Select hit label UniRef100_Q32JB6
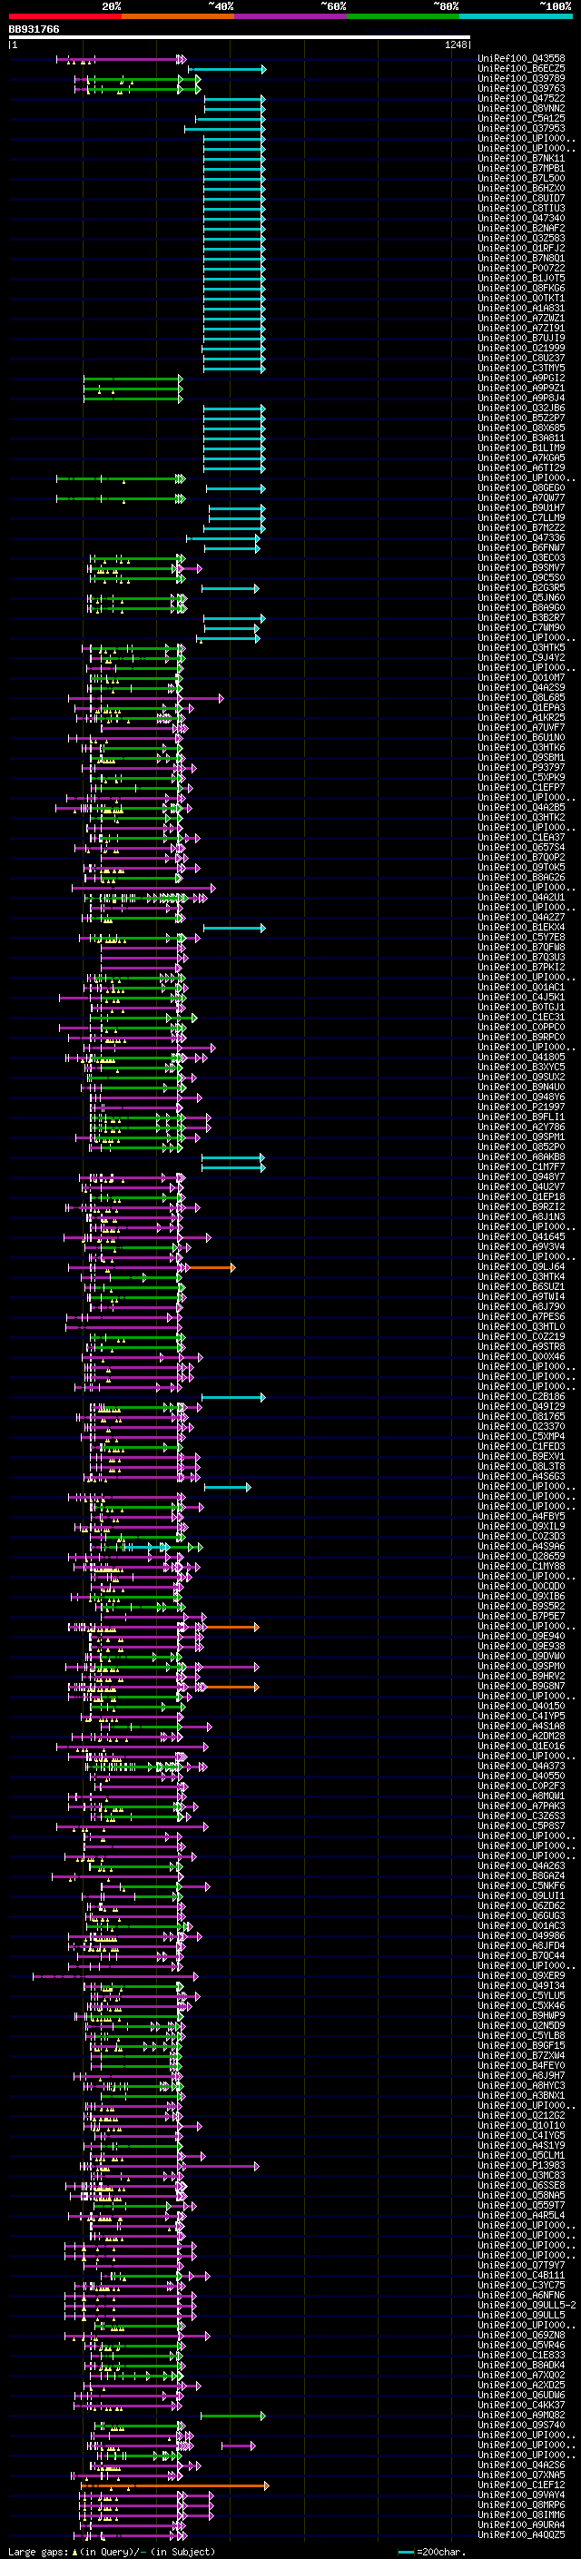The height and width of the screenshot is (2559, 581). coord(521,408)
